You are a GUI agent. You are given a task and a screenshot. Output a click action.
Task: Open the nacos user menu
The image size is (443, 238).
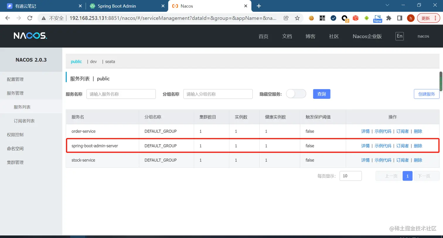[423, 36]
